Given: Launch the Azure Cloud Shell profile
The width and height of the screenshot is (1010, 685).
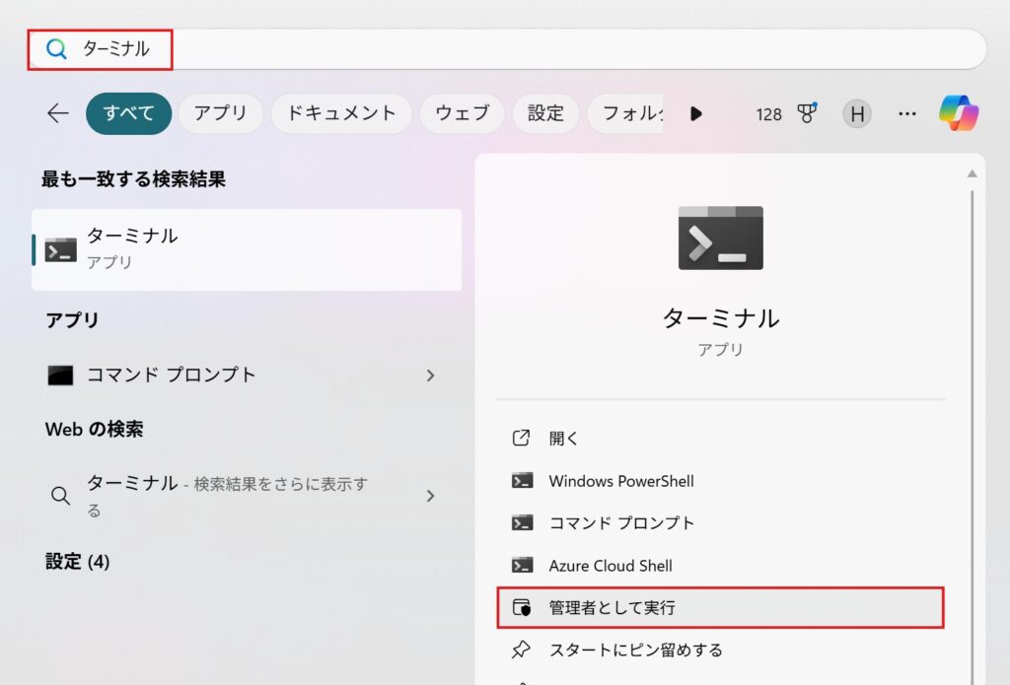Looking at the screenshot, I should tap(720, 566).
